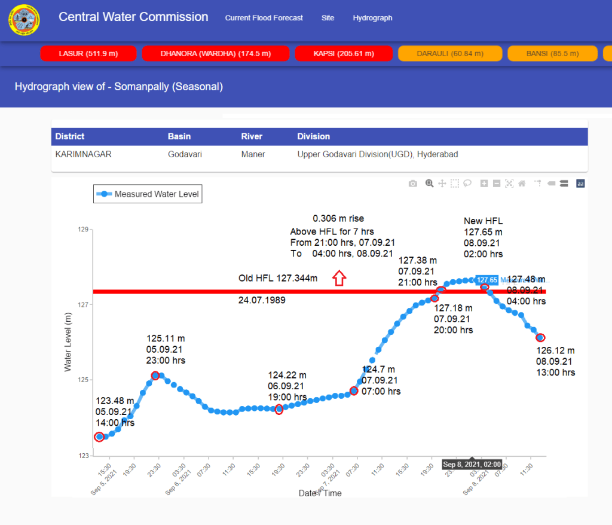
Task: Click the DARAULI (60.84 m) warning button
Action: [450, 54]
